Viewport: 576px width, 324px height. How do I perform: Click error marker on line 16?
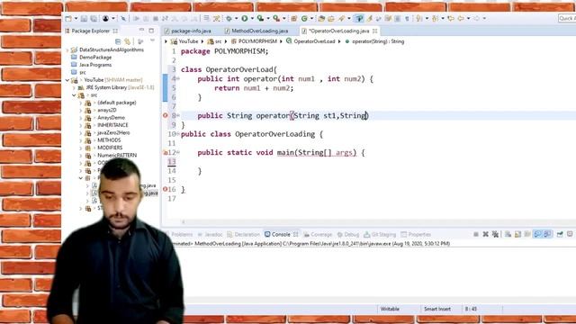[x=166, y=189]
